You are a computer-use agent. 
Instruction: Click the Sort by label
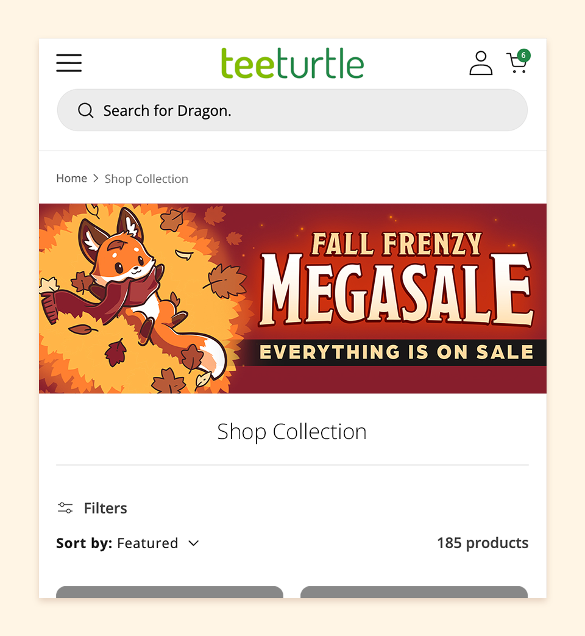[84, 543]
